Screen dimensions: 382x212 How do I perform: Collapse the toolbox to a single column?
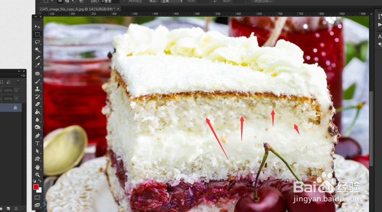coord(36,17)
